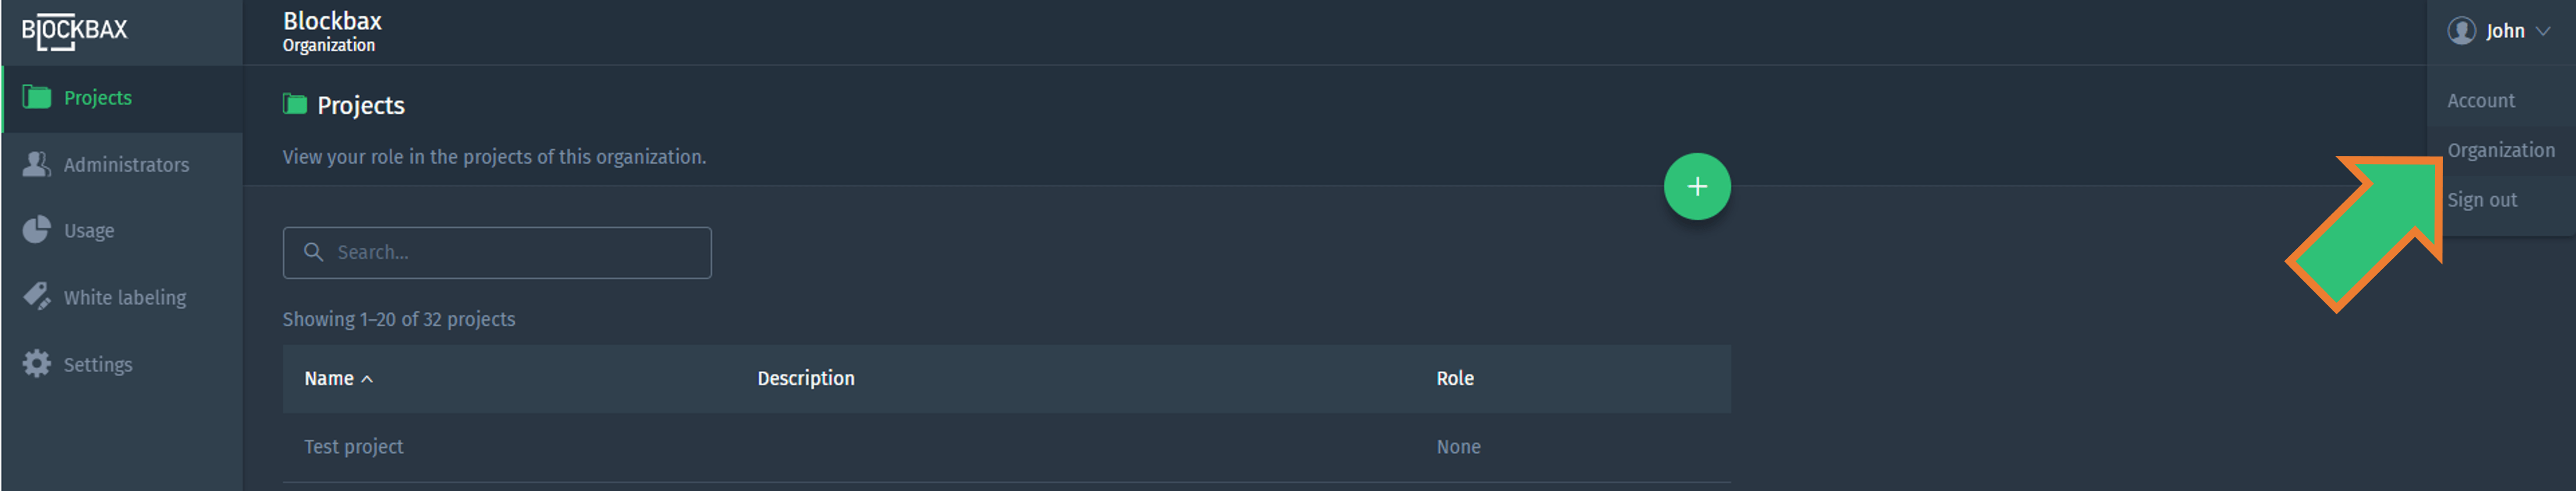
Task: Click inside the Search field
Action: click(x=497, y=252)
